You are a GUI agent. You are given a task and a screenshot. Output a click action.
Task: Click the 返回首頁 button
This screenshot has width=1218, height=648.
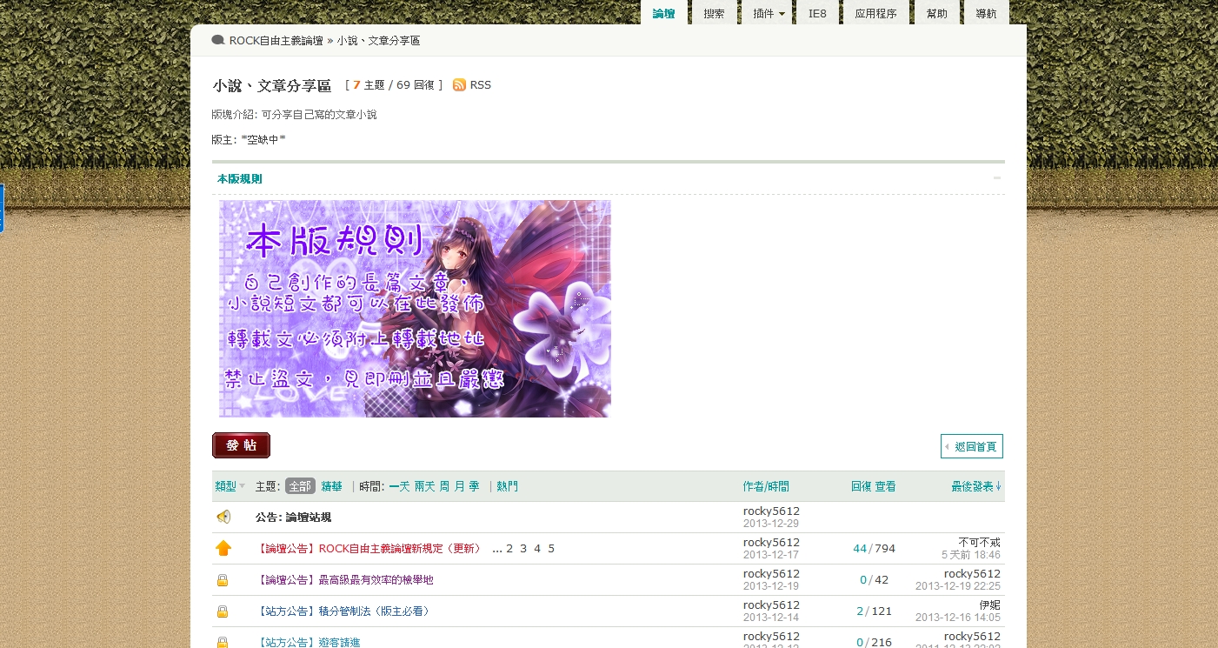(972, 446)
